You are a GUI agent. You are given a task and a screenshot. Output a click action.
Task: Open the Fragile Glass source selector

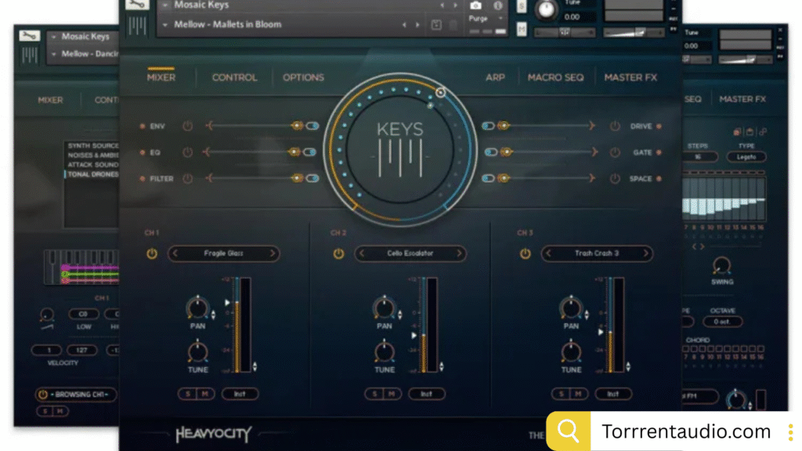(224, 254)
